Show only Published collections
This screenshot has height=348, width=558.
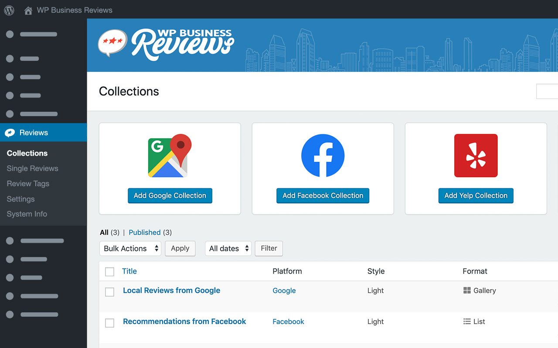point(144,232)
